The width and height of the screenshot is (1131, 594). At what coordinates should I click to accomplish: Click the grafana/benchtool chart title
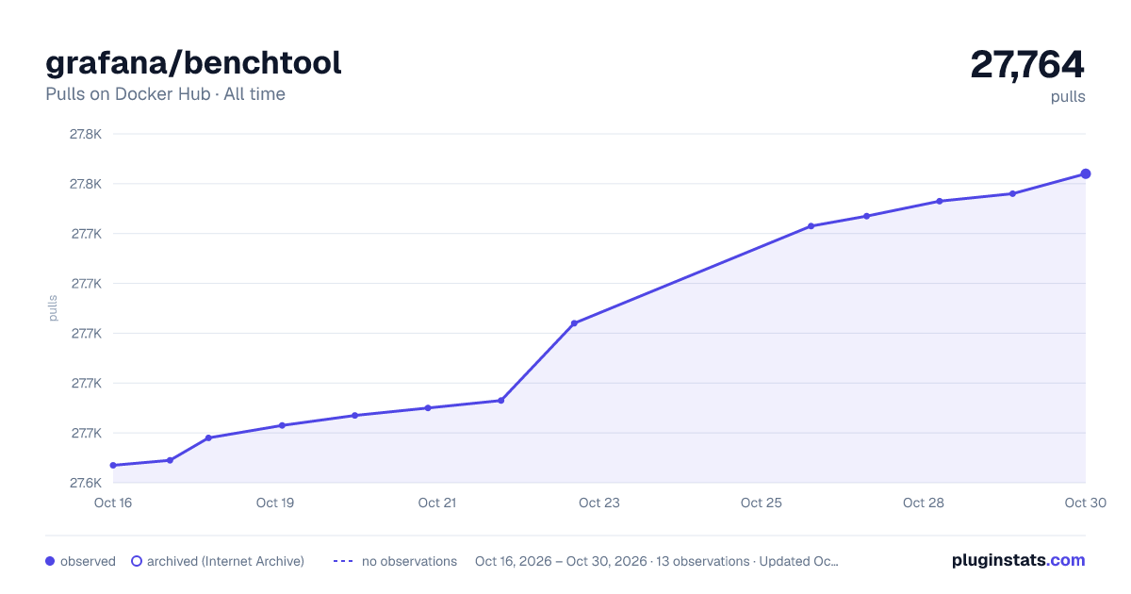point(193,63)
